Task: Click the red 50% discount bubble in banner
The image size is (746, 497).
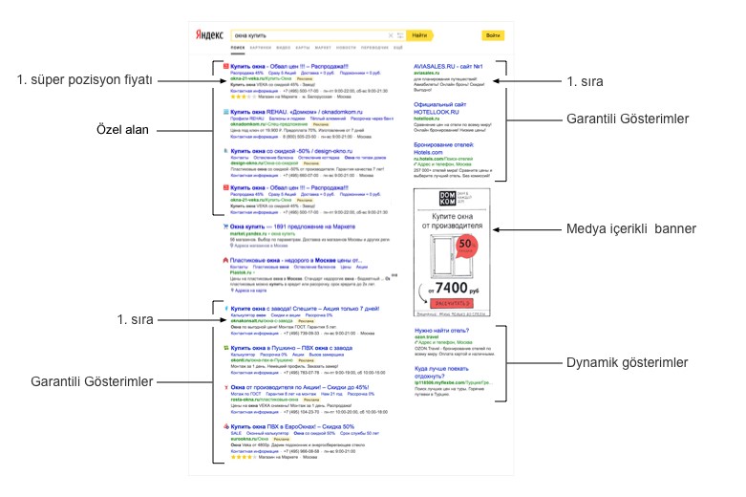Action: tap(466, 247)
